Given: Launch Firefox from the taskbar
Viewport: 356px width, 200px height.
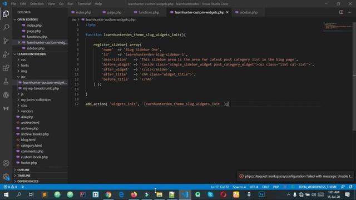Looking at the screenshot, I should click(x=134, y=194).
